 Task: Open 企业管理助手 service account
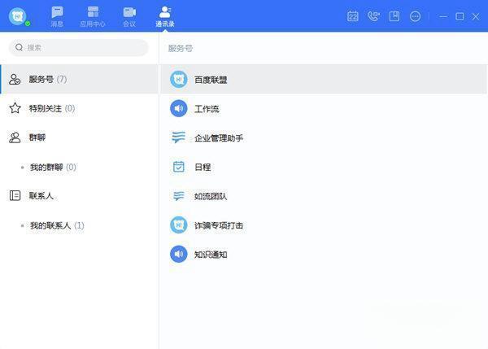point(324,137)
